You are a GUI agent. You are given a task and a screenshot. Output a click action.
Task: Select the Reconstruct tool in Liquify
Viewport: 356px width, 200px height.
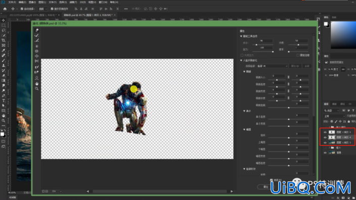pyautogui.click(x=37, y=35)
